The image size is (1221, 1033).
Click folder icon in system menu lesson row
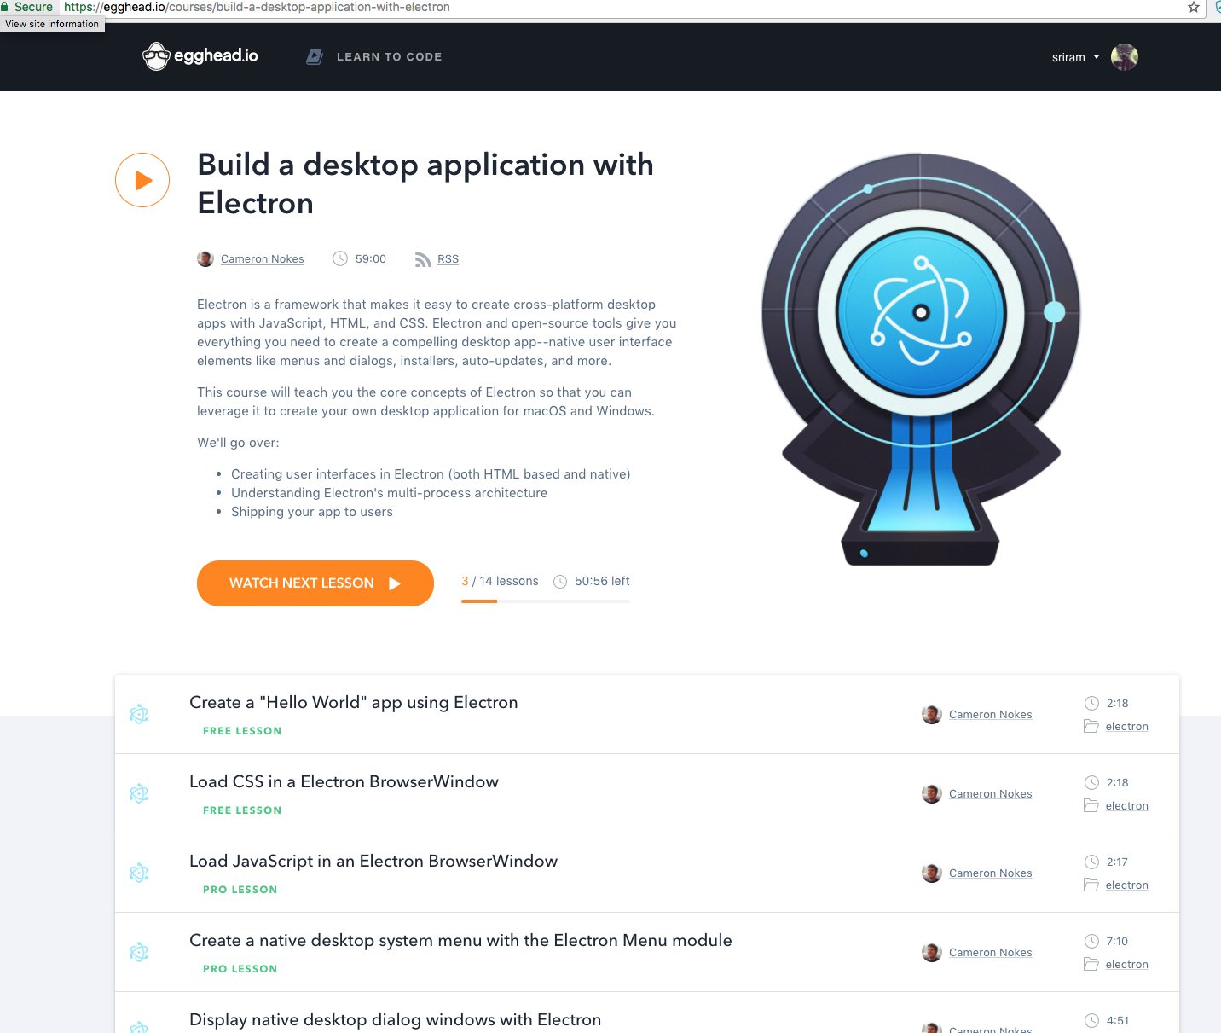tap(1091, 964)
